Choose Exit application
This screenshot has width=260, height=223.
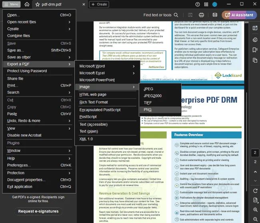pos(39,187)
